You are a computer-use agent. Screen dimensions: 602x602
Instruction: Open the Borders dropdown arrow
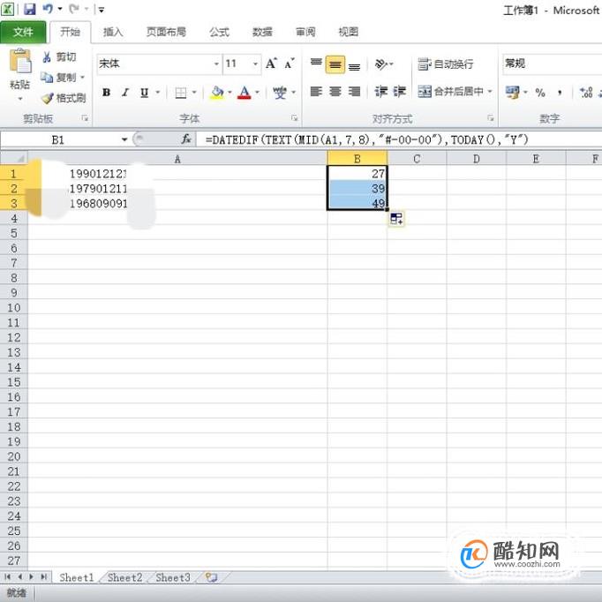(x=194, y=92)
